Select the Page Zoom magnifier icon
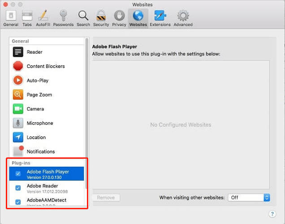Screen dimensions: 285x224 point(18,94)
